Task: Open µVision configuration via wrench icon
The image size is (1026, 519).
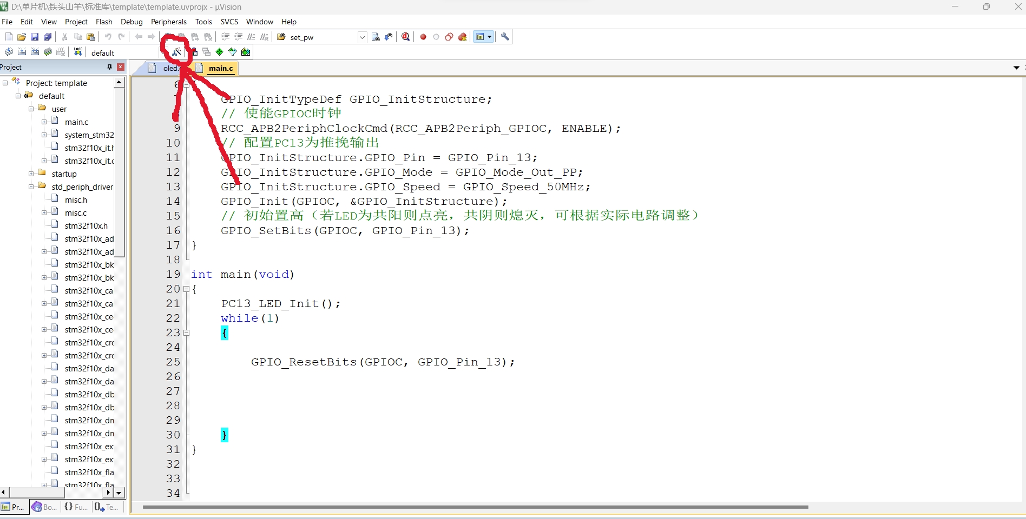Action: (x=505, y=37)
